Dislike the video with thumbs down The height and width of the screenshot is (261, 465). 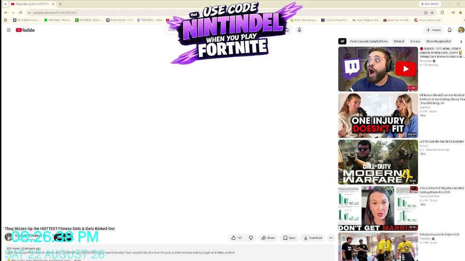coord(251,238)
